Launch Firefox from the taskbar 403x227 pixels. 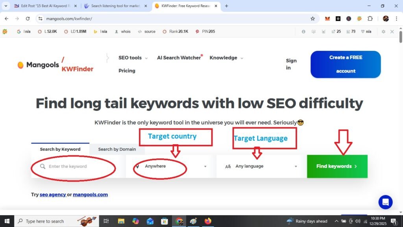click(x=208, y=221)
